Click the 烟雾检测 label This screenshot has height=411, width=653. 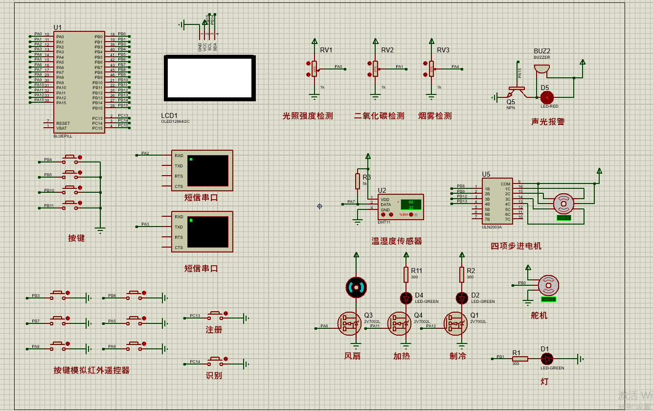[435, 116]
